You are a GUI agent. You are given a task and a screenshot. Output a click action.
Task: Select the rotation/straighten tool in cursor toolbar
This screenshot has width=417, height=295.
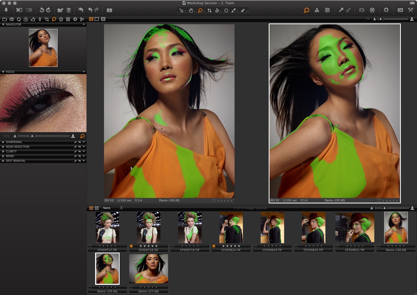217,11
